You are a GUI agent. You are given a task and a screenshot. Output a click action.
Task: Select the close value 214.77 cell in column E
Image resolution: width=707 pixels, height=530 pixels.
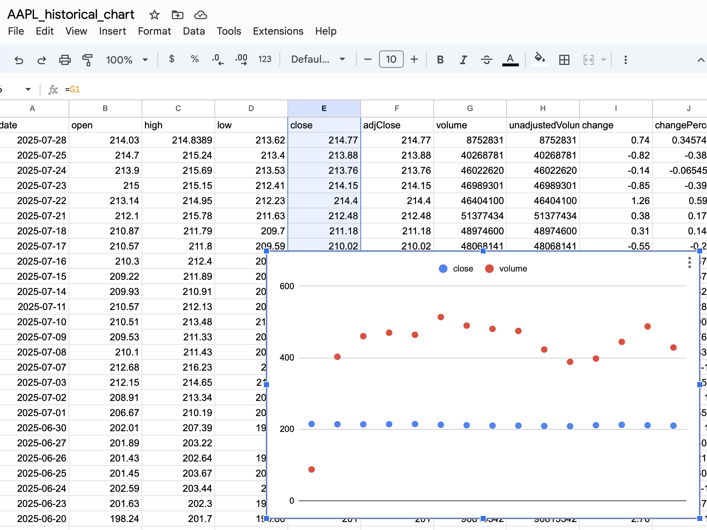pyautogui.click(x=324, y=140)
